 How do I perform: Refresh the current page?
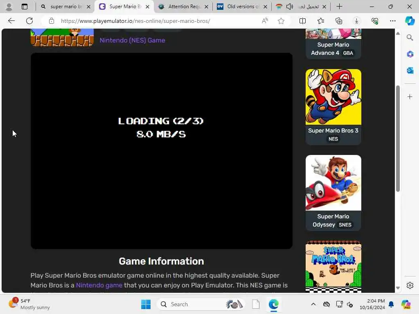click(29, 21)
